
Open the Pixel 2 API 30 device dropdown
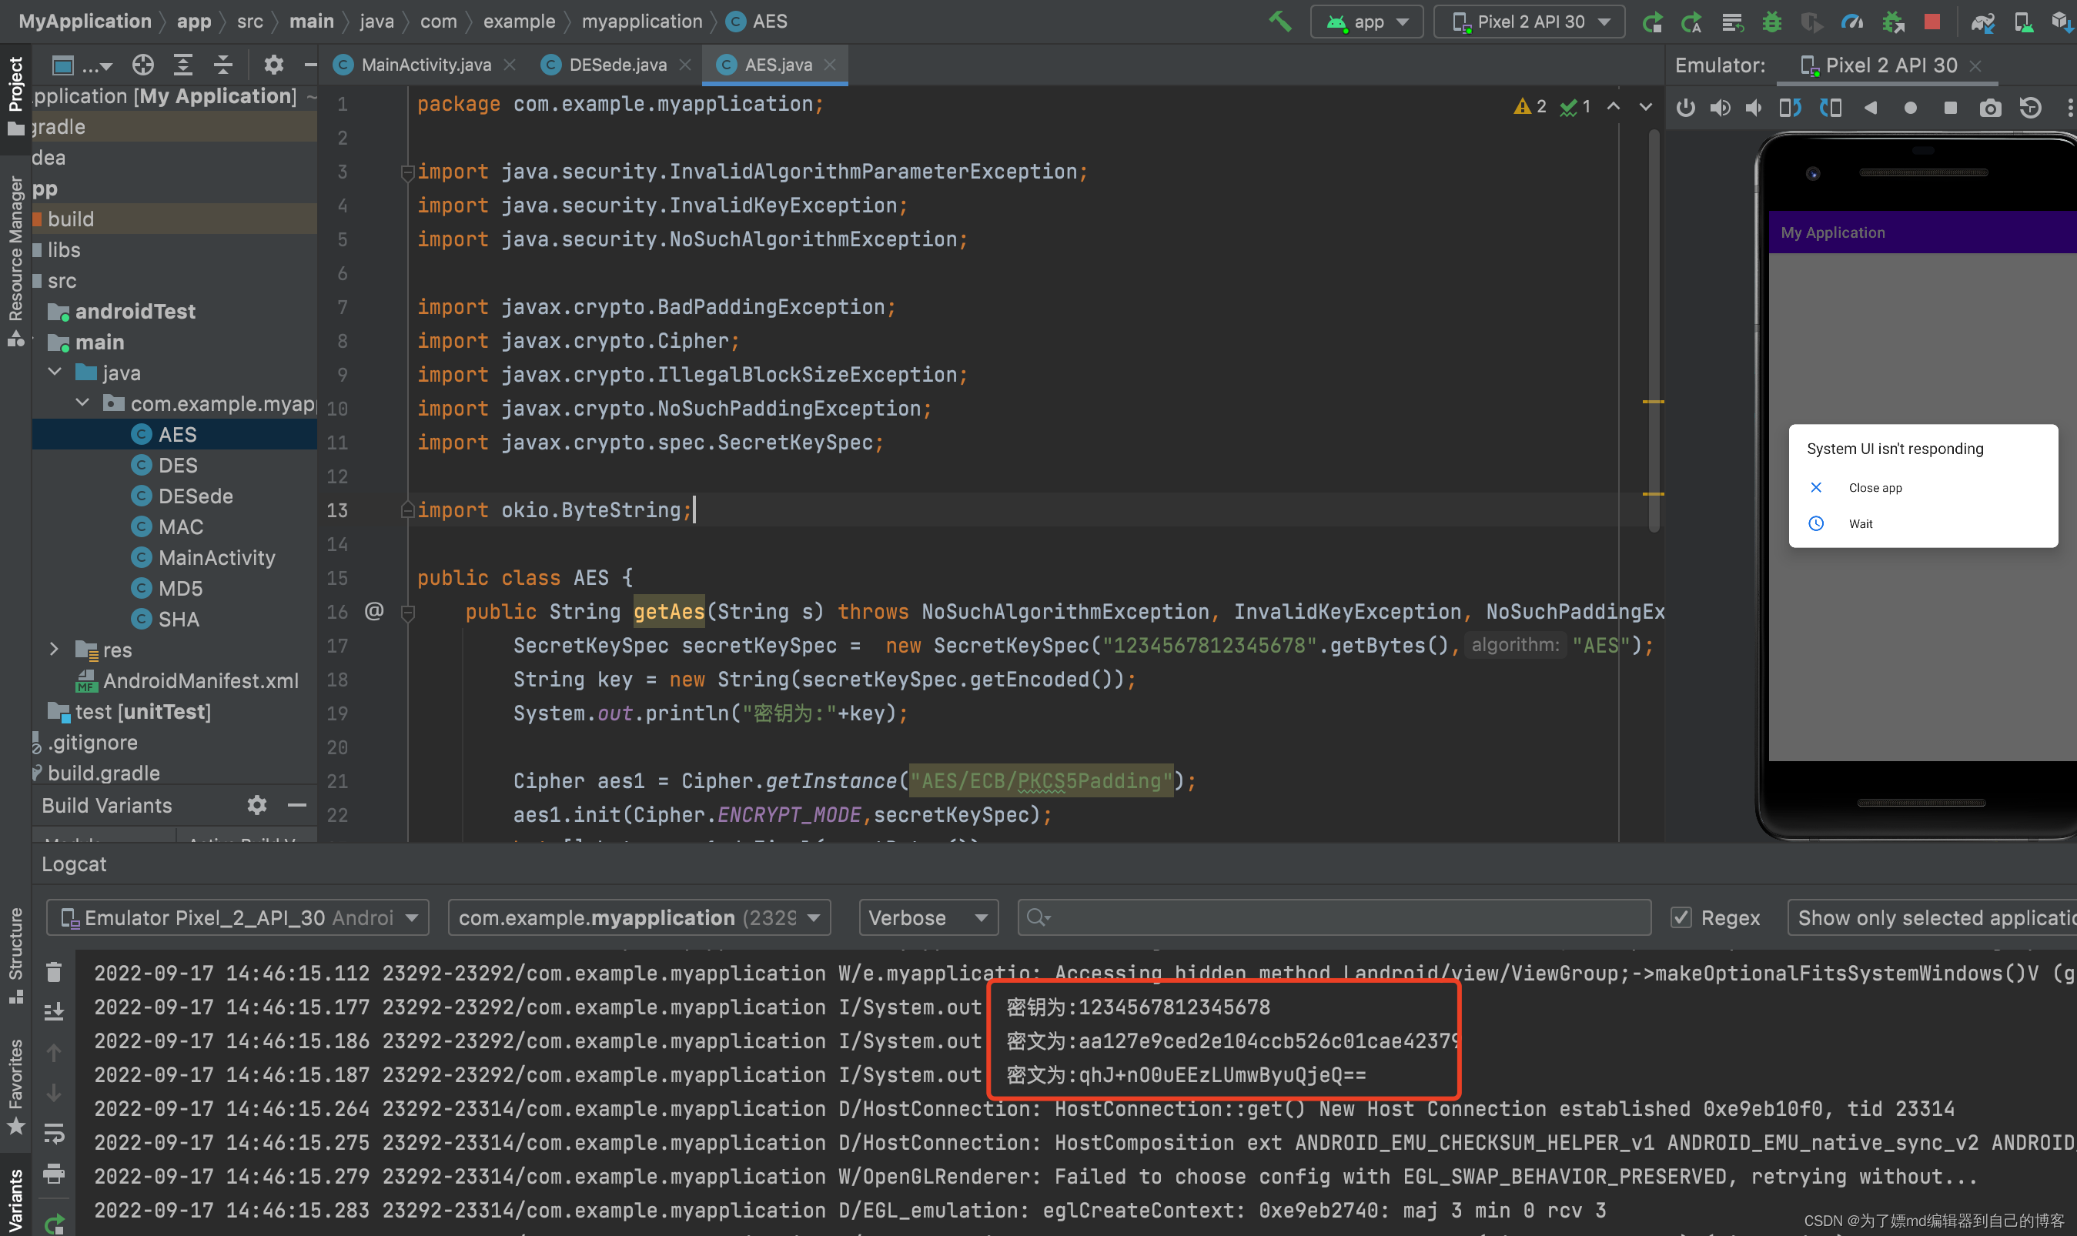(1529, 22)
